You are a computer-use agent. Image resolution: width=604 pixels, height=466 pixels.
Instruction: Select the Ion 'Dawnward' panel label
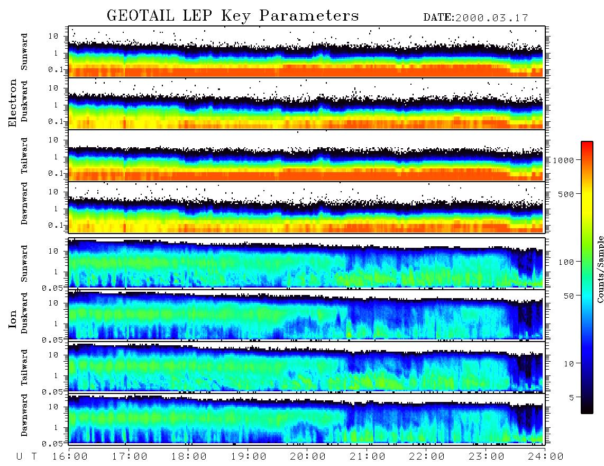pos(24,415)
